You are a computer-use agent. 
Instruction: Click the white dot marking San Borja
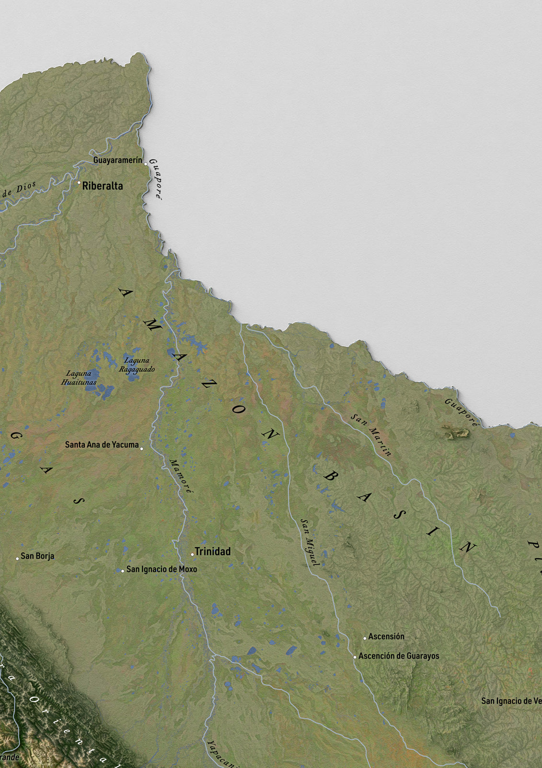tap(17, 558)
